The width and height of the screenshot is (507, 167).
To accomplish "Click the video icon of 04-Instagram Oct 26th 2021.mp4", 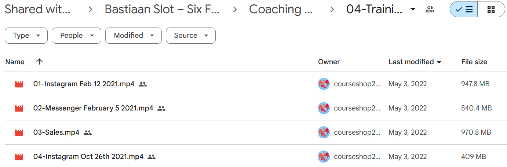I will tap(19, 157).
